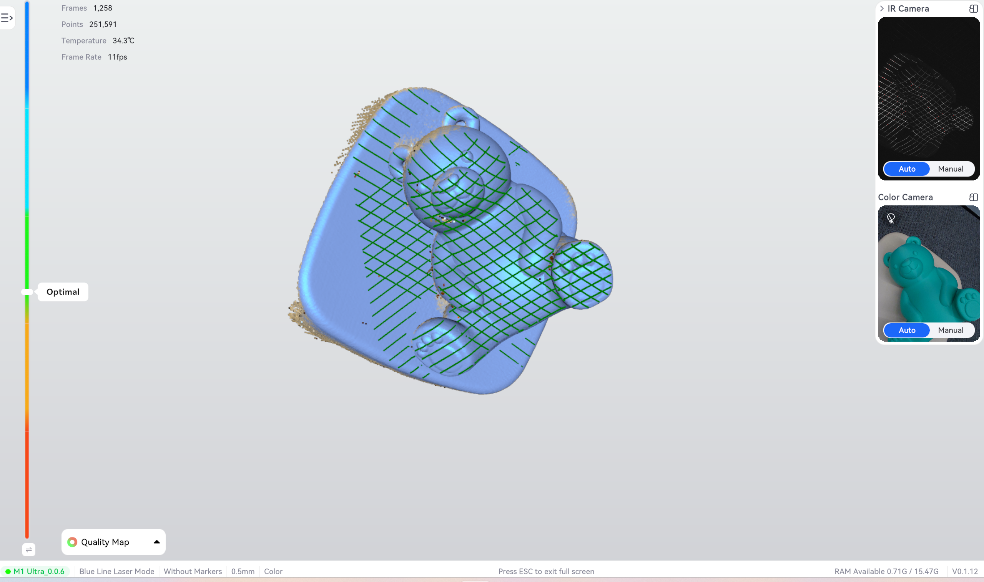This screenshot has width=984, height=582.
Task: Click the IR Camera panel title
Action: tap(908, 8)
